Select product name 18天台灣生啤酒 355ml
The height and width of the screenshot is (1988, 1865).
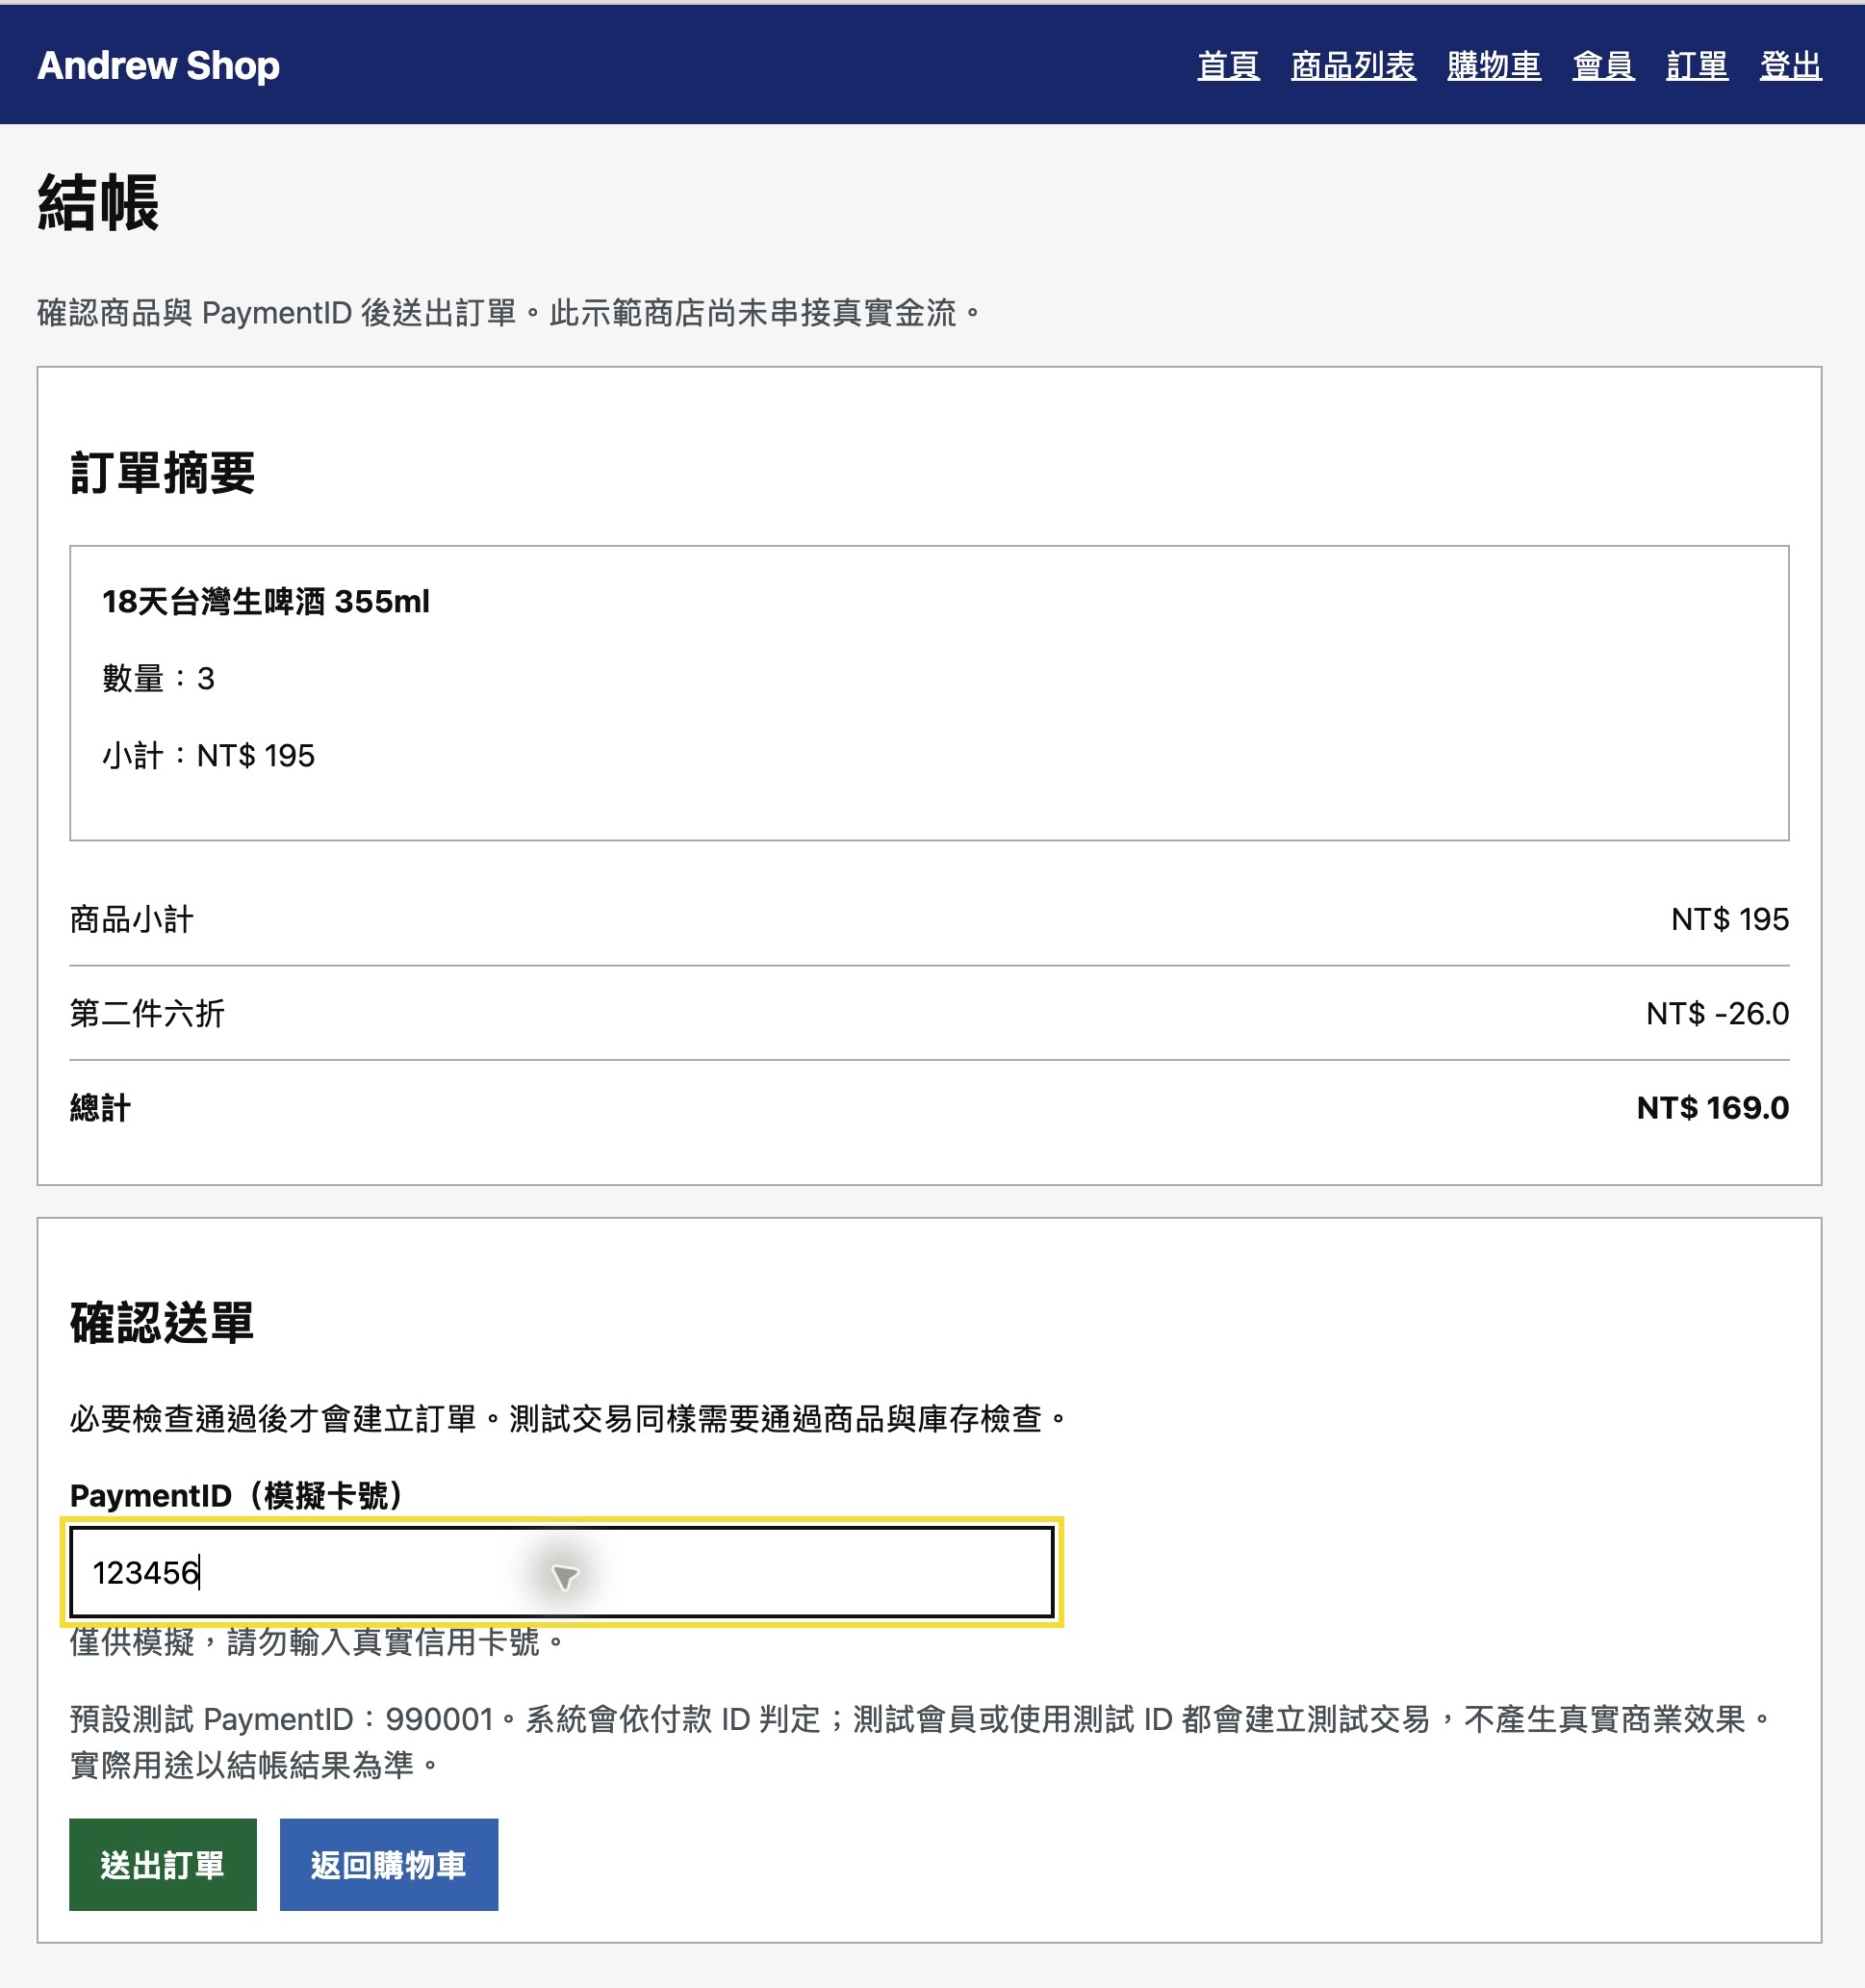[x=266, y=601]
